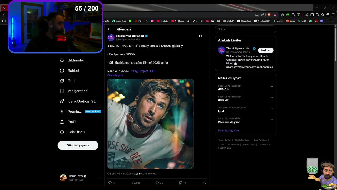The height and width of the screenshot is (190, 337).
Task: Open the Suno bookmark
Action: point(291,21)
